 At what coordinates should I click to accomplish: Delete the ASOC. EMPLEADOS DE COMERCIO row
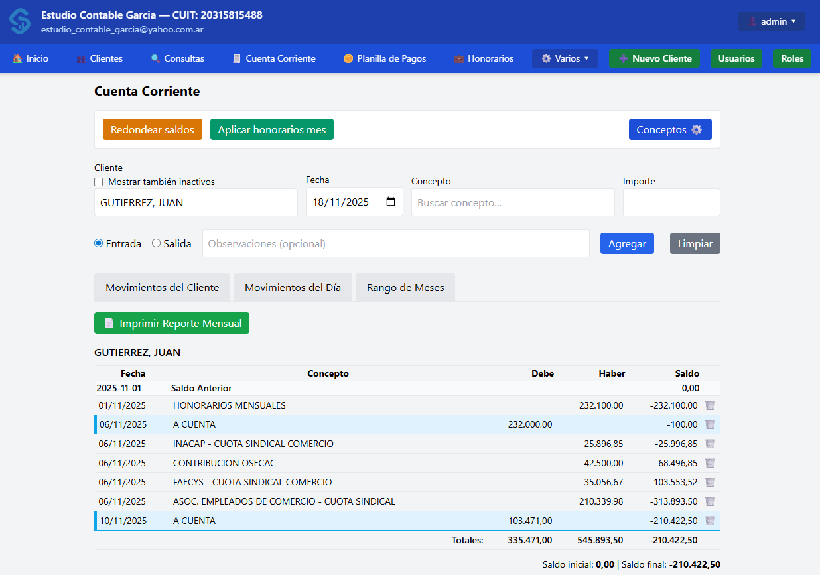709,501
